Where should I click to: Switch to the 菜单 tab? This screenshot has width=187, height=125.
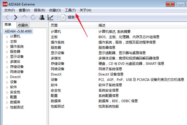(x=8, y=25)
